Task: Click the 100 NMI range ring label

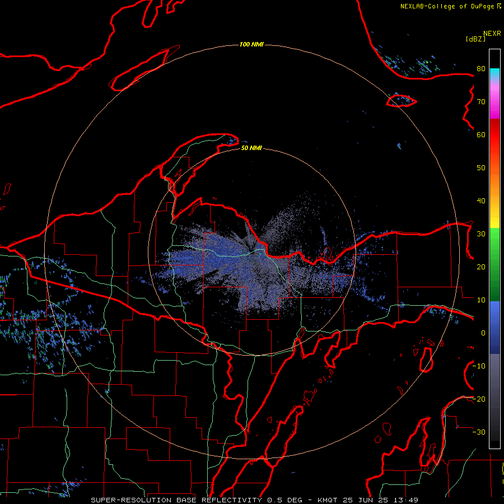Action: point(251,44)
